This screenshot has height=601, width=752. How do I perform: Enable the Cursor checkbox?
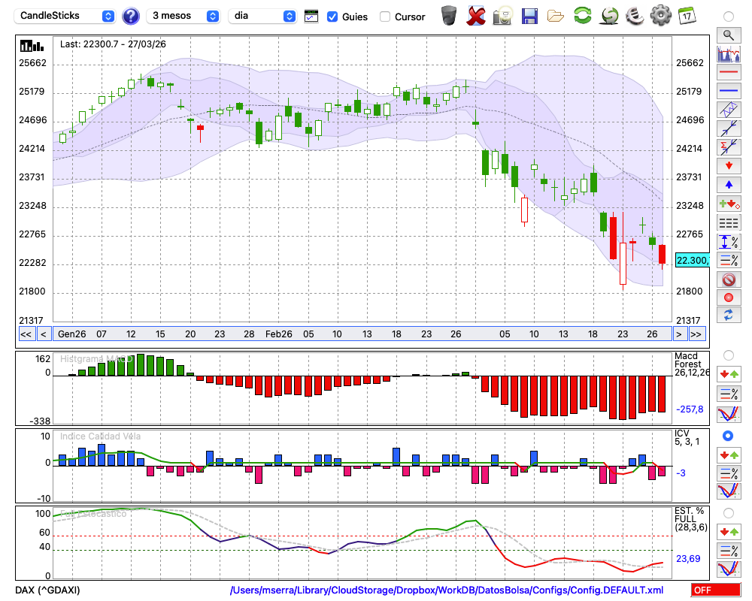[x=385, y=17]
